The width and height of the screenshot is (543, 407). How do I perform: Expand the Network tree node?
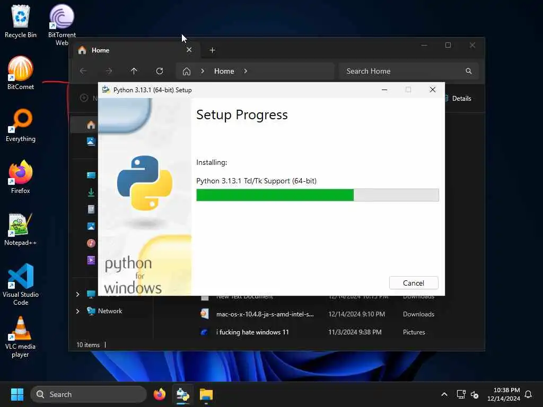point(77,311)
